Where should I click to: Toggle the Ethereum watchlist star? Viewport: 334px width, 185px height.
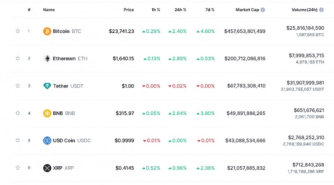point(18,58)
